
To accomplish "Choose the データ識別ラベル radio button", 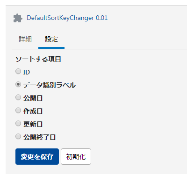I will (18, 84).
